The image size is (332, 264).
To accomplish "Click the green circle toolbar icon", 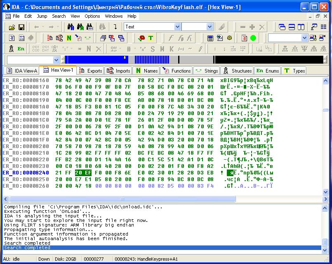I will (253, 38).
